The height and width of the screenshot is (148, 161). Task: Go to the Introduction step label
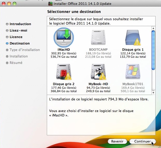tap(20, 24)
